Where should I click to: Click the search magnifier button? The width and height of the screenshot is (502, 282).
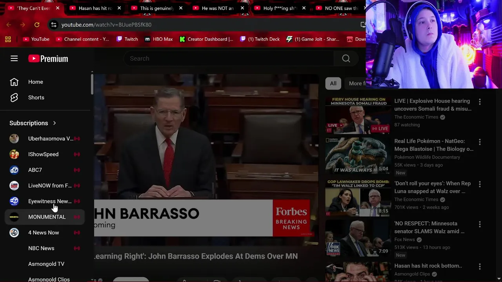(x=346, y=58)
